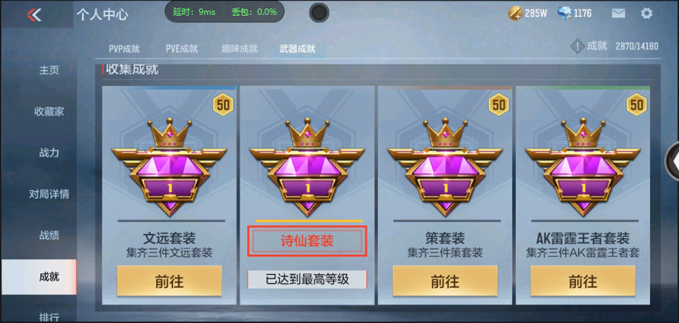This screenshot has width=679, height=323.
Task: Switch to the PVE成就 tab
Action: point(182,49)
